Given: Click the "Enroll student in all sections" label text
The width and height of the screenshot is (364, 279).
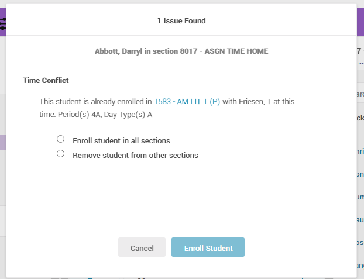Looking at the screenshot, I should click(x=121, y=140).
